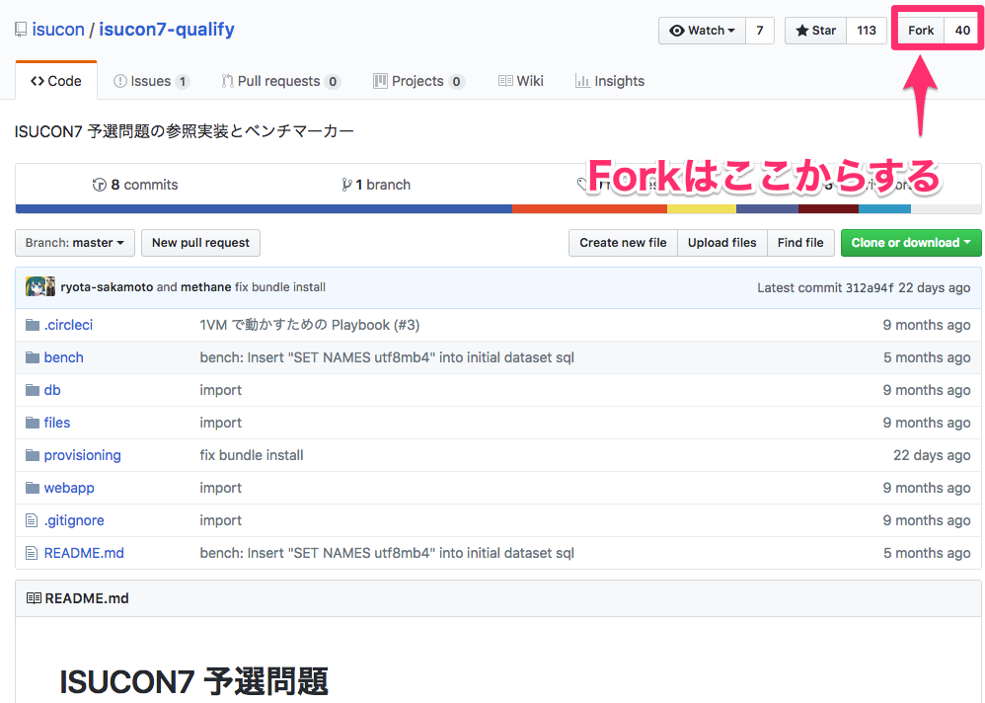Open latest commit hash 312a94f
The height and width of the screenshot is (703, 985).
click(870, 287)
